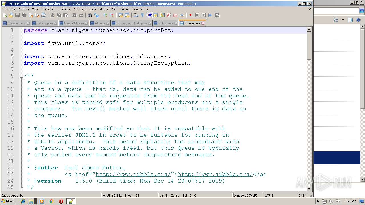
Task: Open the Encoding menu
Action: [x=48, y=9]
